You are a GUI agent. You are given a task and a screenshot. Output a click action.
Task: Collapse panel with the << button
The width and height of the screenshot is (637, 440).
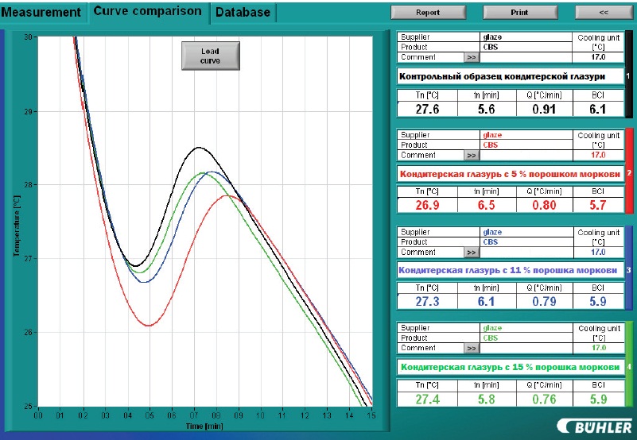pyautogui.click(x=603, y=13)
